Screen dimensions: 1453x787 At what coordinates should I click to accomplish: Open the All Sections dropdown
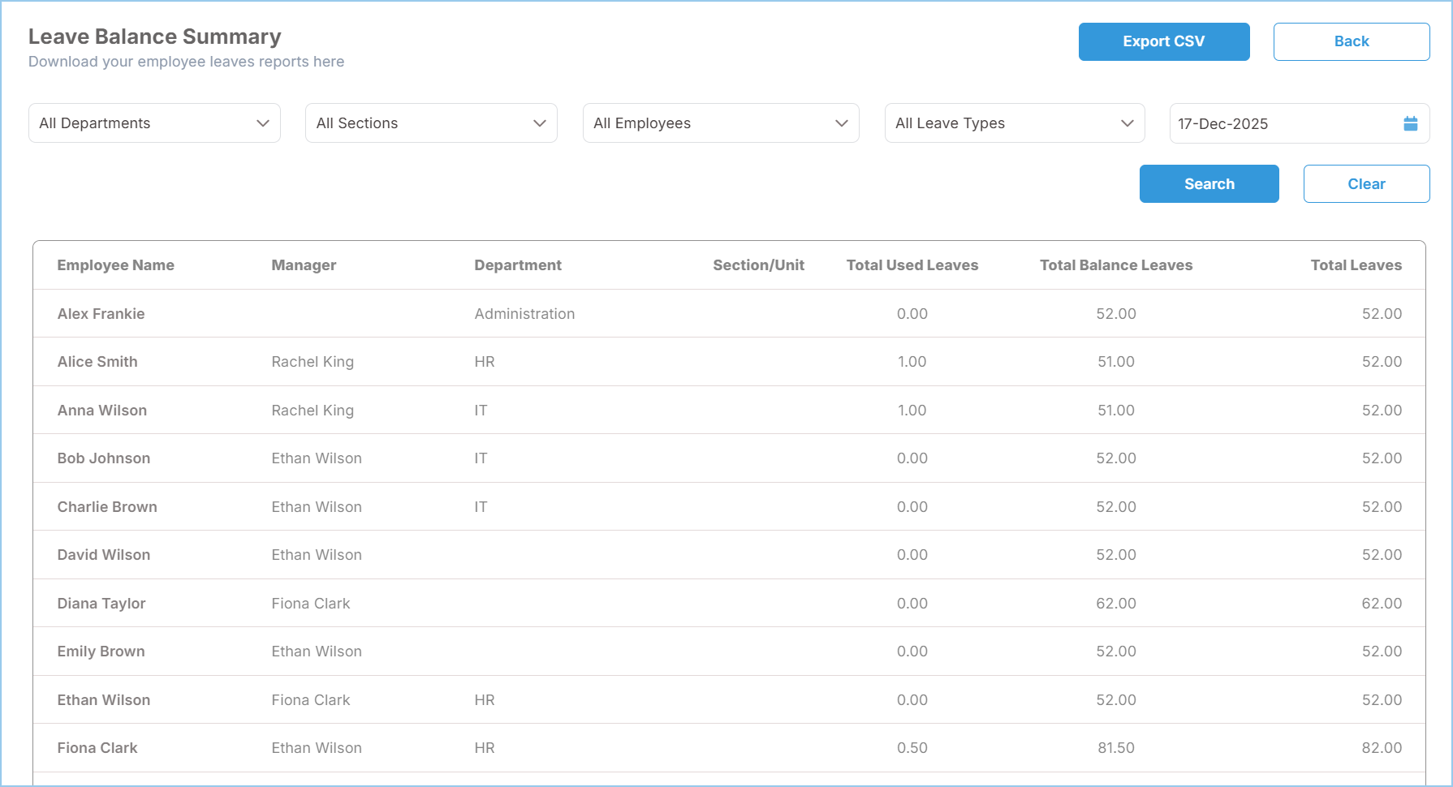431,123
